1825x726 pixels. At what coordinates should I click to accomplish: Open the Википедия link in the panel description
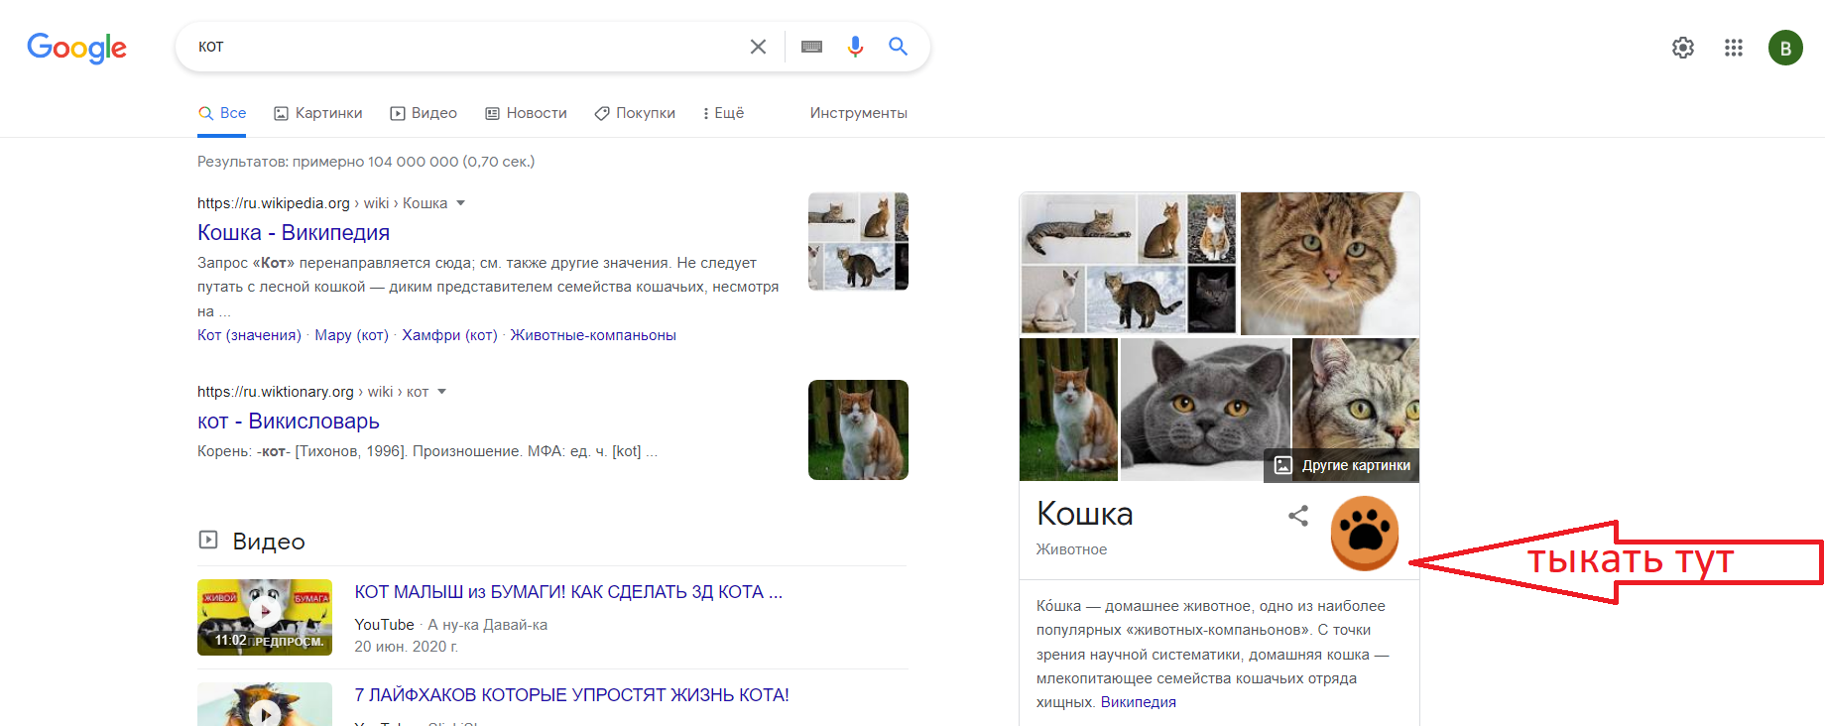click(x=1139, y=702)
